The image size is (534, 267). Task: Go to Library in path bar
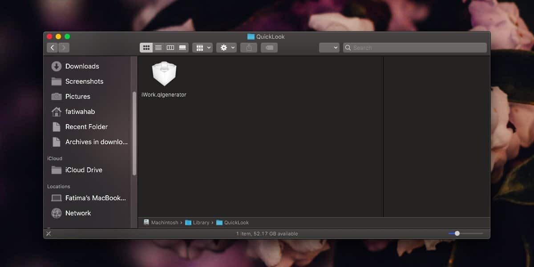201,222
